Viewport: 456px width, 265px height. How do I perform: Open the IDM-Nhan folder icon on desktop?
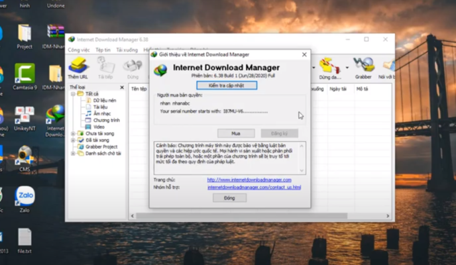tap(54, 78)
